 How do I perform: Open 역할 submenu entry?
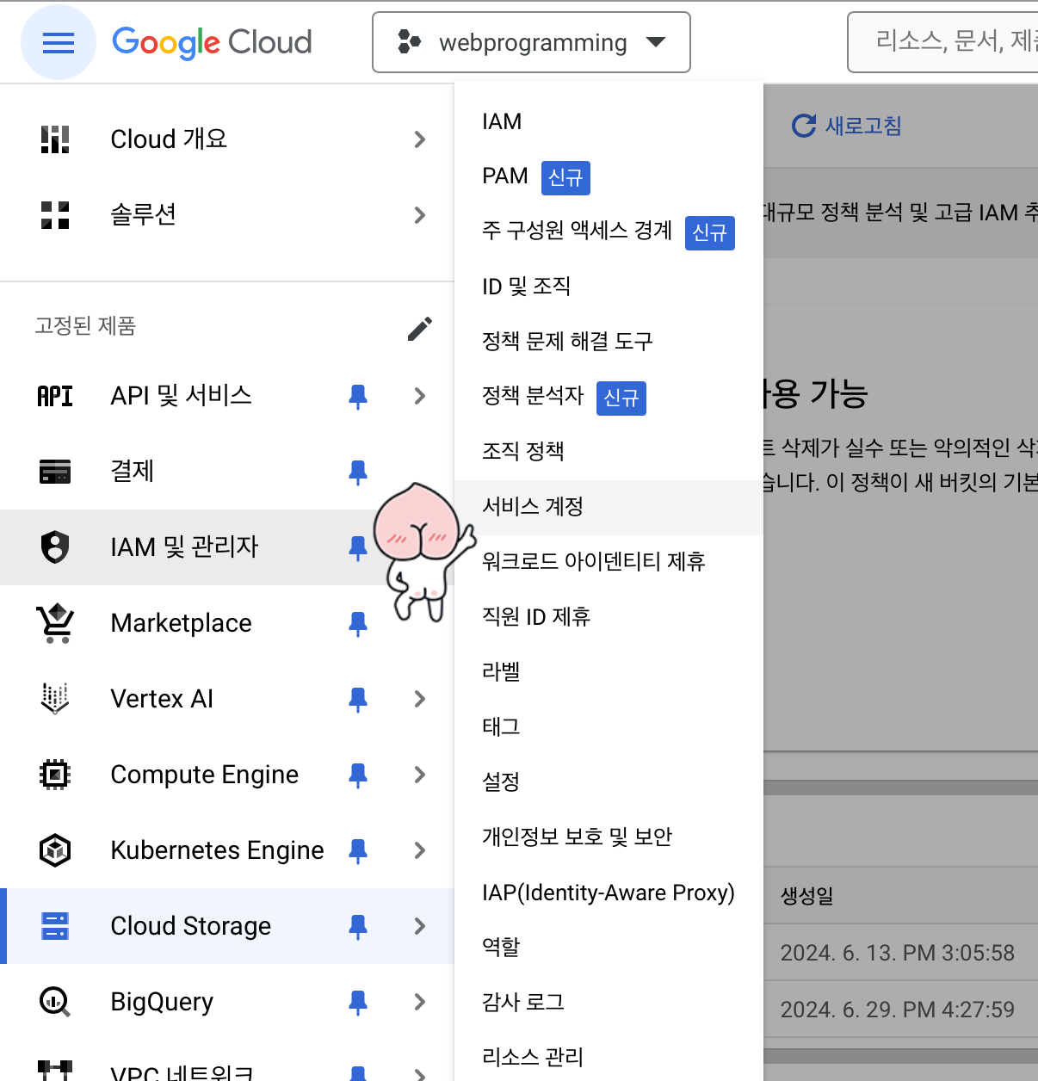[x=609, y=948]
